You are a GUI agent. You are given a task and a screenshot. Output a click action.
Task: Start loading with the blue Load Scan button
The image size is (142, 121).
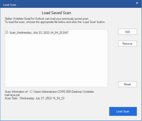pos(123,111)
